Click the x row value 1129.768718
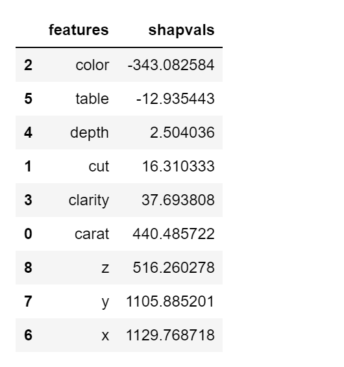Image resolution: width=344 pixels, height=367 pixels. pos(170,335)
